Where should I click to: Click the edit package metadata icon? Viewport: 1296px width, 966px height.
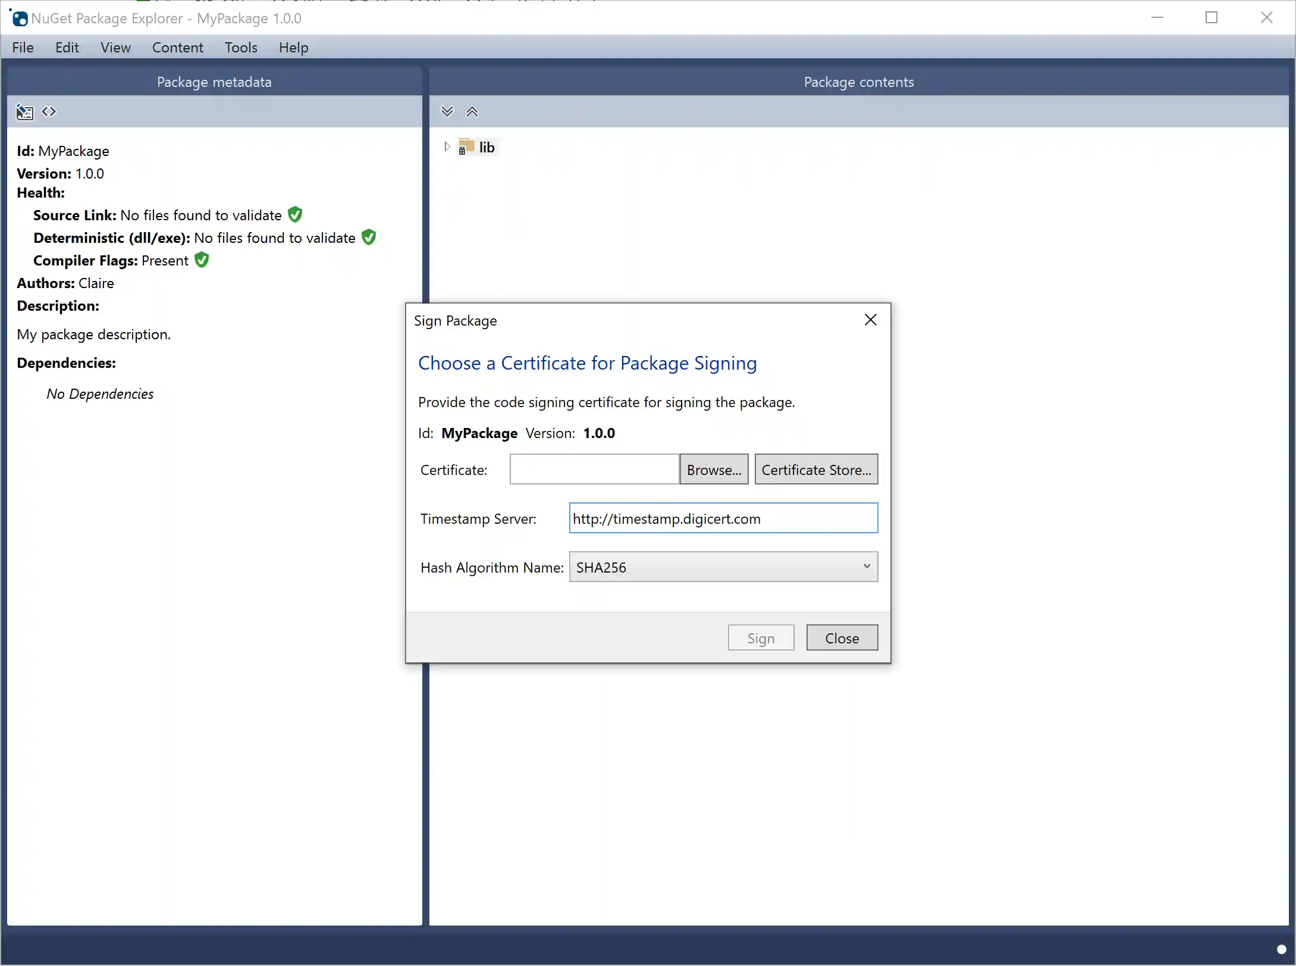pos(24,111)
